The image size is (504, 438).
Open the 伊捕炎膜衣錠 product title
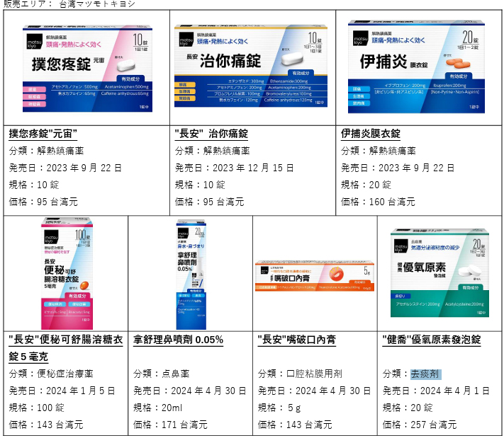pos(371,134)
